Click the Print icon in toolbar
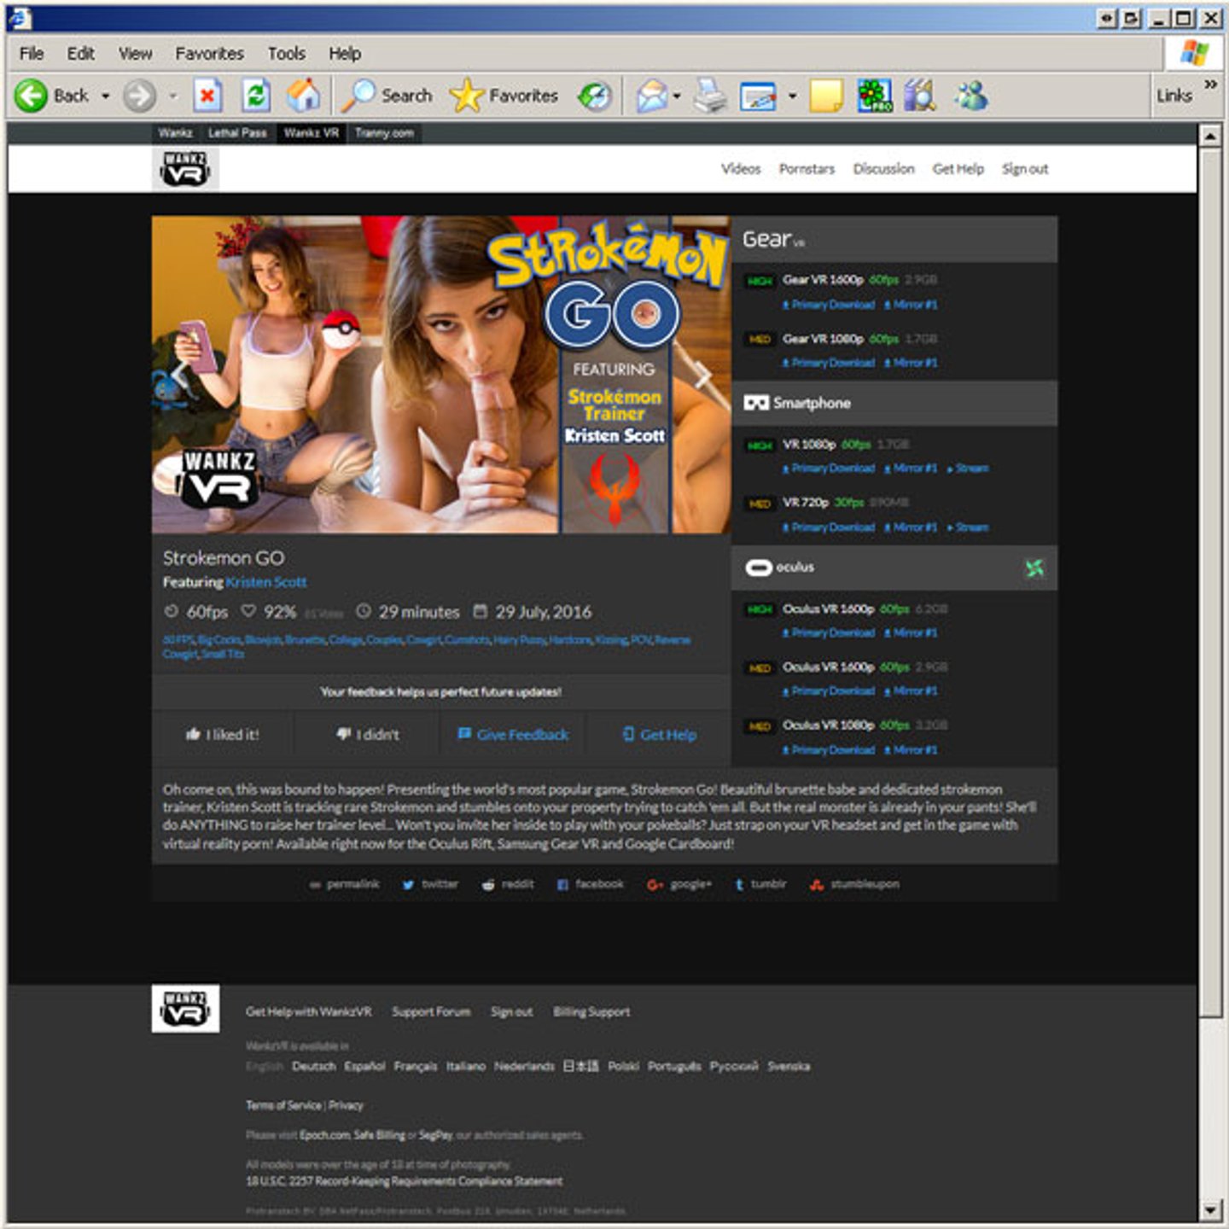 [709, 96]
